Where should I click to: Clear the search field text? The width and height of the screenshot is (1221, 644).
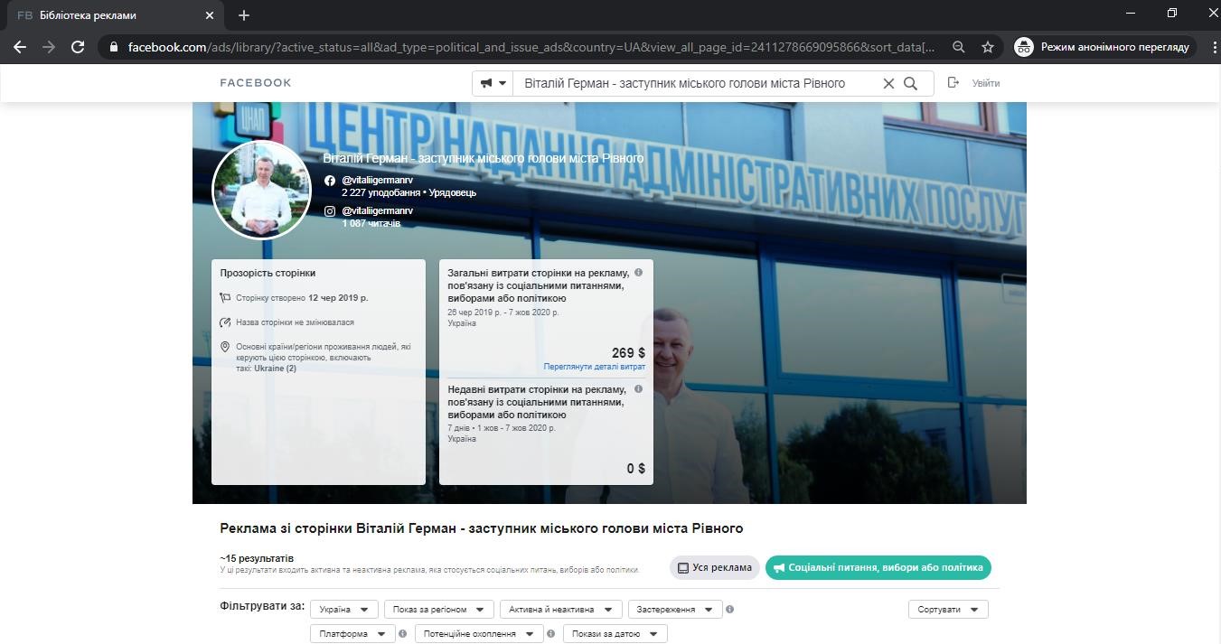click(888, 83)
